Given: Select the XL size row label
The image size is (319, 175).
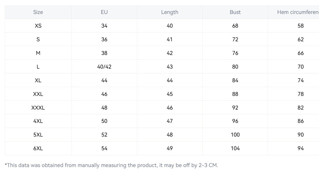Looking at the screenshot, I should click(38, 80).
